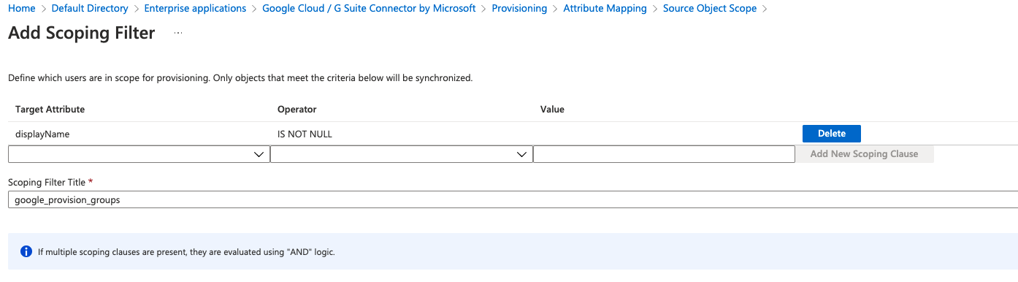Open Enterprise applications breadcrumb
Screen dimensions: 1018x282
click(195, 9)
